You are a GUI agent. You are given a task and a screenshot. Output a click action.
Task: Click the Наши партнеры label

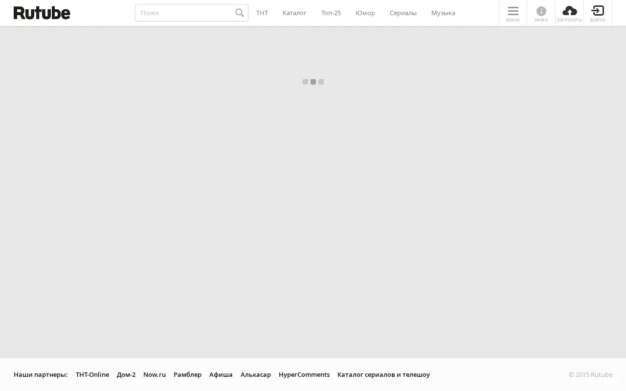click(x=41, y=374)
